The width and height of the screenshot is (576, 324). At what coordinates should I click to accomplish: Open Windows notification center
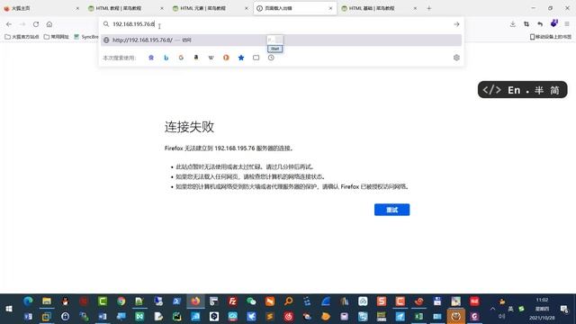(564, 309)
